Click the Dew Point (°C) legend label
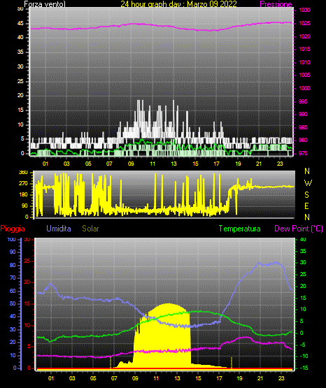Image resolution: width=326 pixels, height=388 pixels. click(299, 229)
